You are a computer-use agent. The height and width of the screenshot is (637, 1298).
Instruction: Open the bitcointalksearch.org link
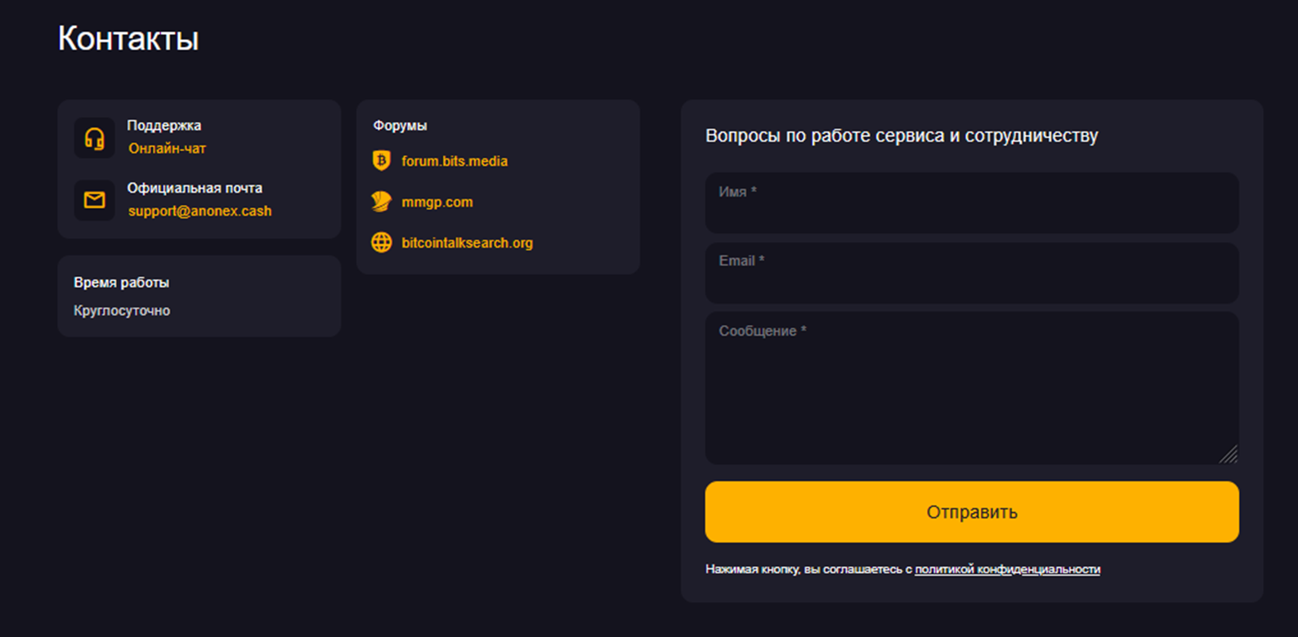[467, 243]
